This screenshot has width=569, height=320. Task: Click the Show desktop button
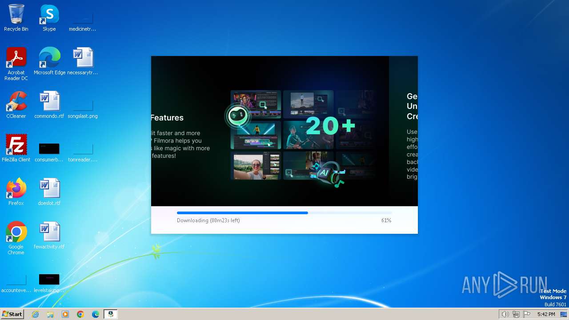[564, 314]
